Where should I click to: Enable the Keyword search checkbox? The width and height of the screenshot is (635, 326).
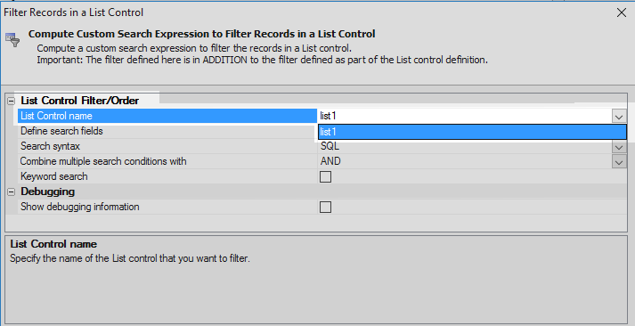(325, 176)
